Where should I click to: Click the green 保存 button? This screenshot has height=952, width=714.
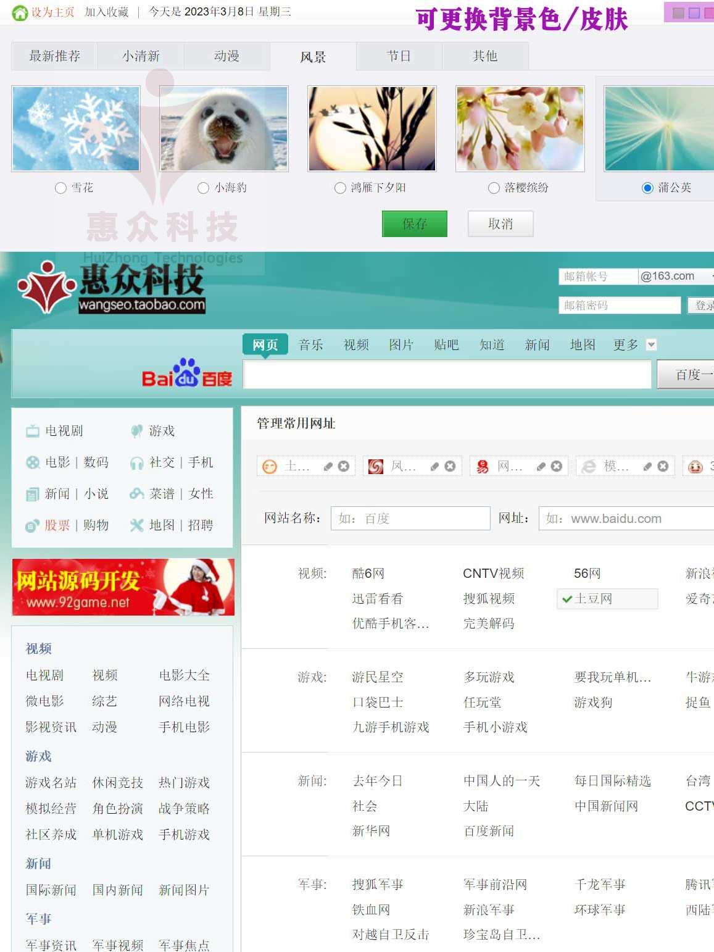pos(415,223)
